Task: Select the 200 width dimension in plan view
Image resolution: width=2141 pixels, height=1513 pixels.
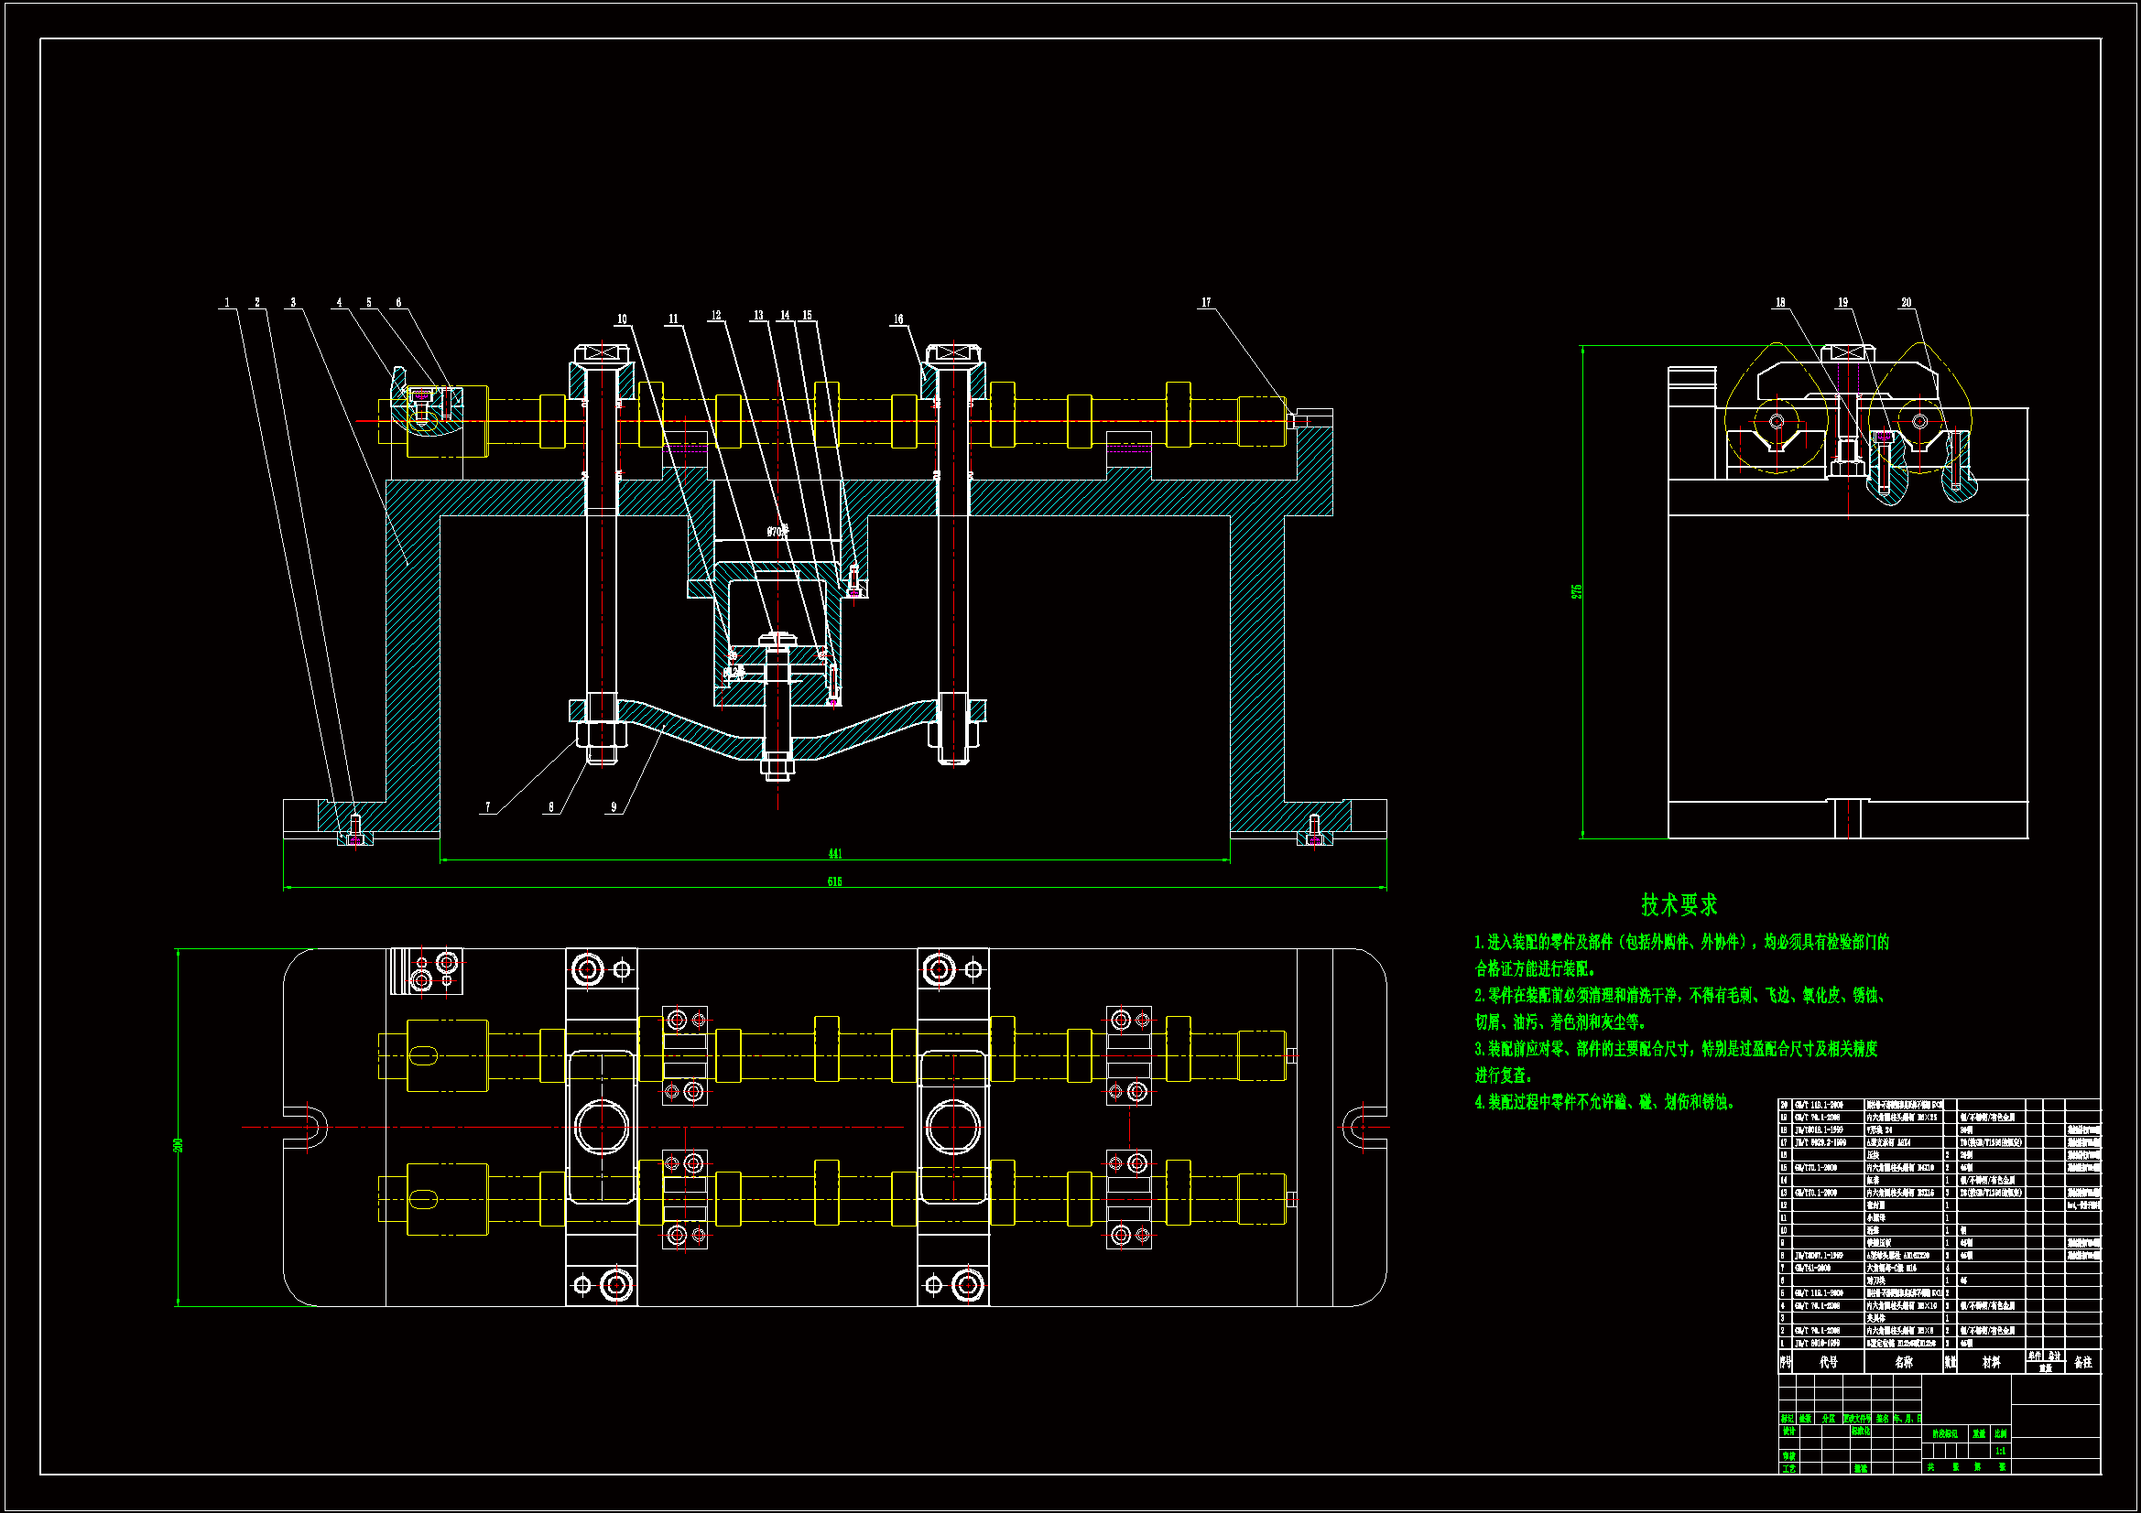Action: [178, 1145]
